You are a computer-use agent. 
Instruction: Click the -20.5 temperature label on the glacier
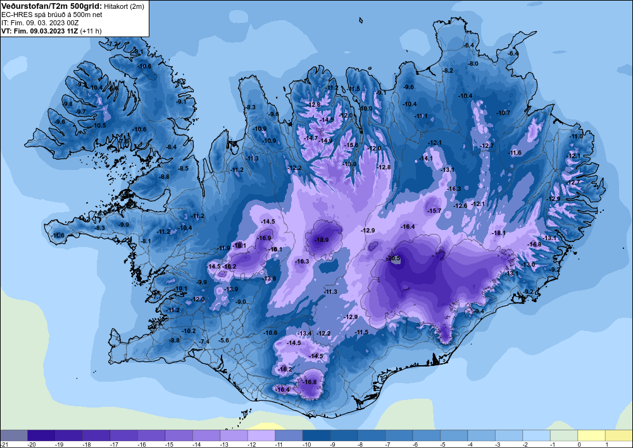394,258
